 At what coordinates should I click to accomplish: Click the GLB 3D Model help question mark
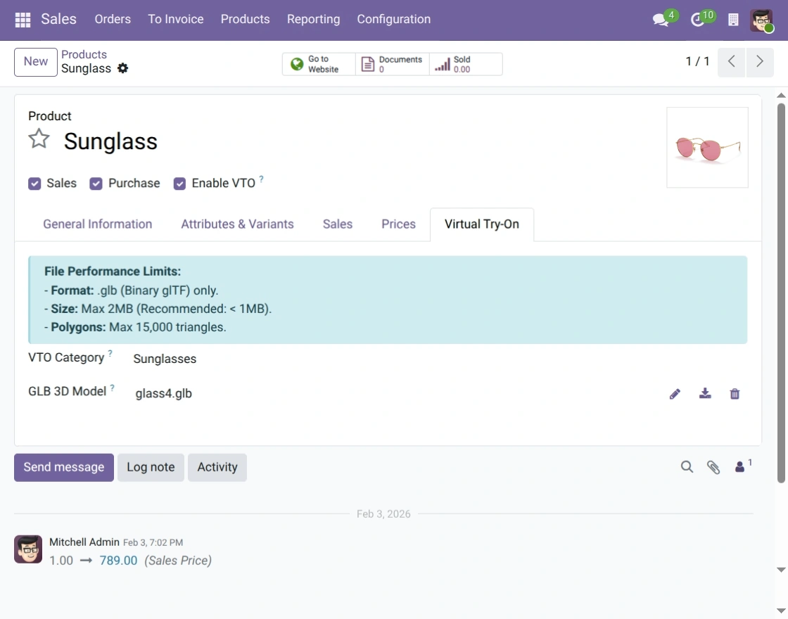coord(112,388)
